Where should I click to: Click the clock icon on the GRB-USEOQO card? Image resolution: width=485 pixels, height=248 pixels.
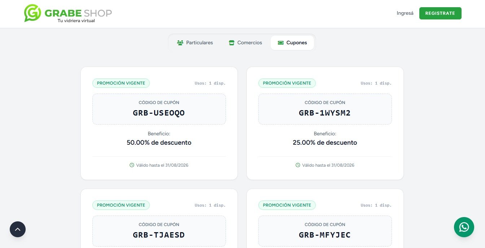[132, 165]
